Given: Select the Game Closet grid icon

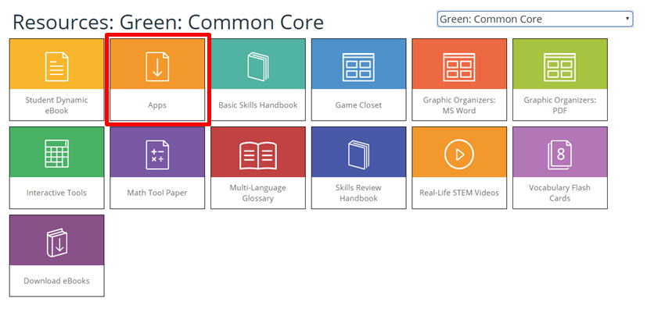Looking at the screenshot, I should coord(358,66).
